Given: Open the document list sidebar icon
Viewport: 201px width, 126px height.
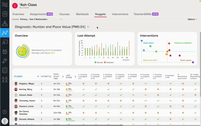Looking at the screenshot, I should (x=5, y=14).
